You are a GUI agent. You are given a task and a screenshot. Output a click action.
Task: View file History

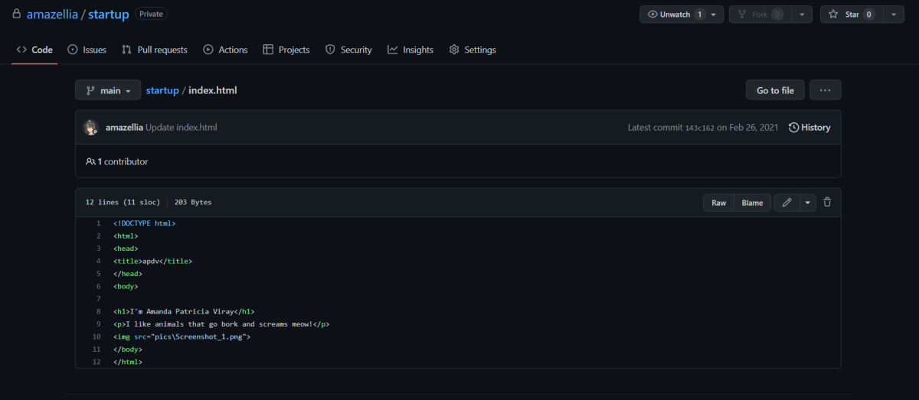(x=809, y=128)
